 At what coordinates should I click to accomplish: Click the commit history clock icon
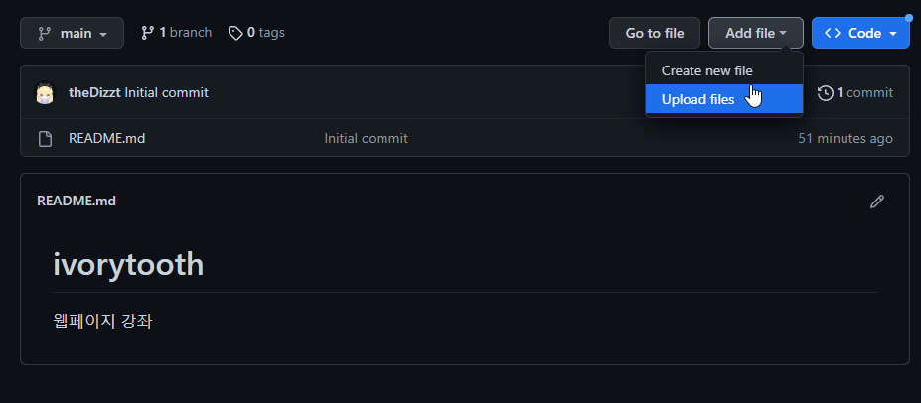pyautogui.click(x=826, y=92)
